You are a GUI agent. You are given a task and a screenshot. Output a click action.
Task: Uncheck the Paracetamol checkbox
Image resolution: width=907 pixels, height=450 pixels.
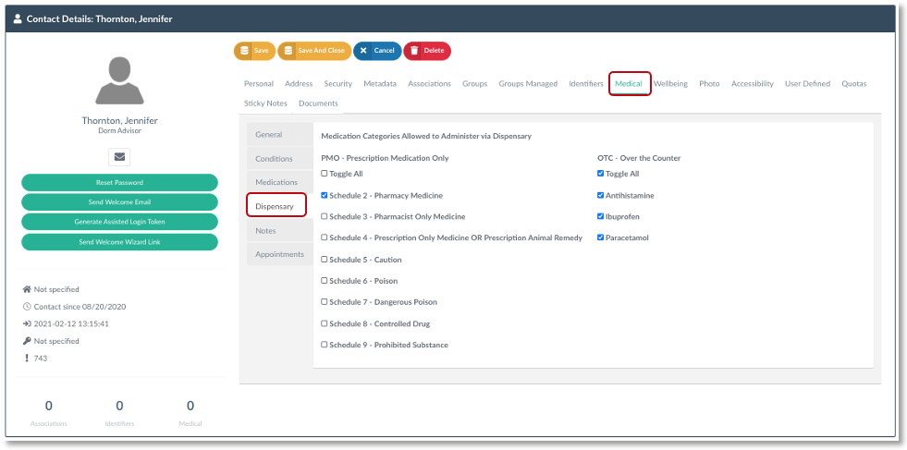pyautogui.click(x=600, y=237)
